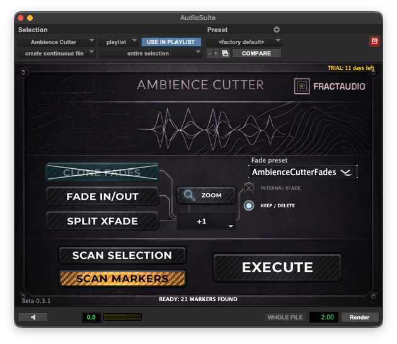
Task: Open the factory default preset dropdown
Action: tap(244, 42)
